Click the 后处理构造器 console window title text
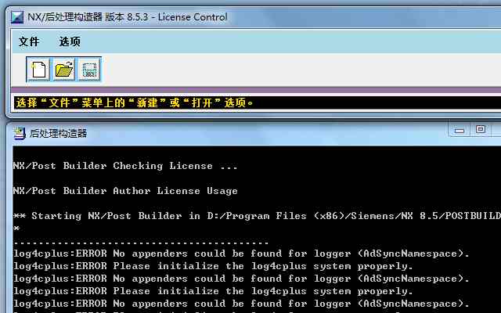501x313 pixels. click(x=59, y=134)
